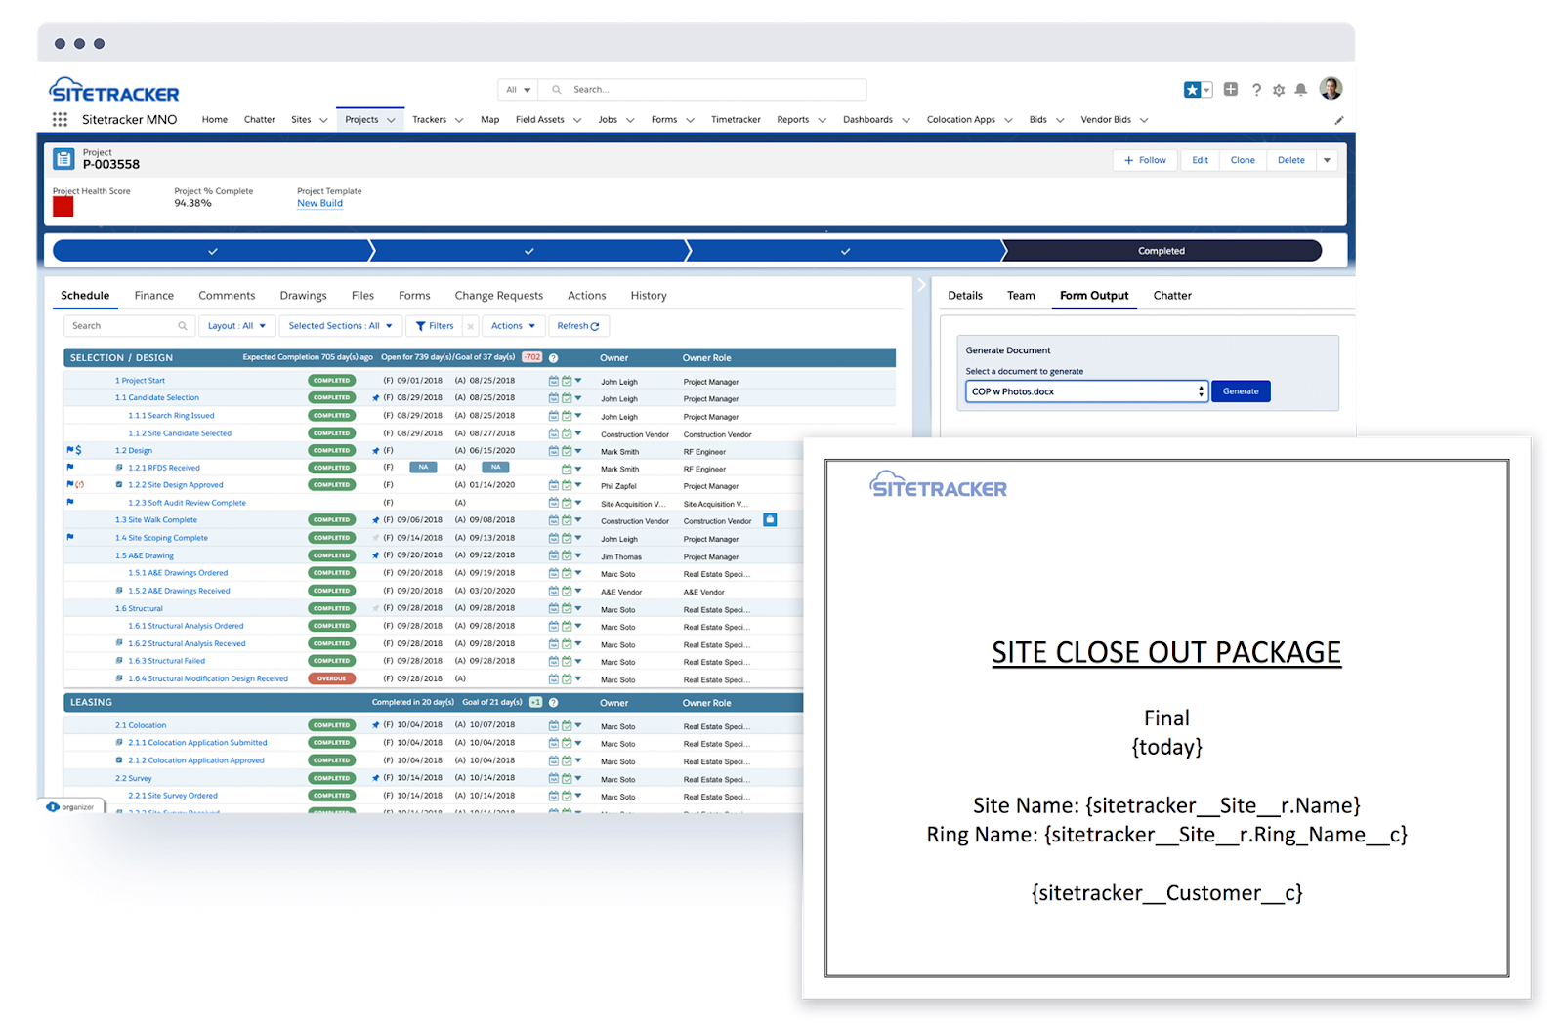Screen dimensions: 1563x1026
Task: Open the Selected Sections: All dropdown
Action: [340, 326]
